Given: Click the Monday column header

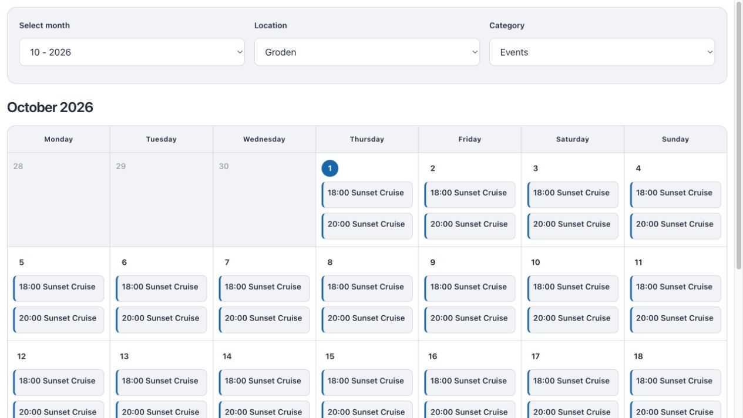Looking at the screenshot, I should coord(59,139).
